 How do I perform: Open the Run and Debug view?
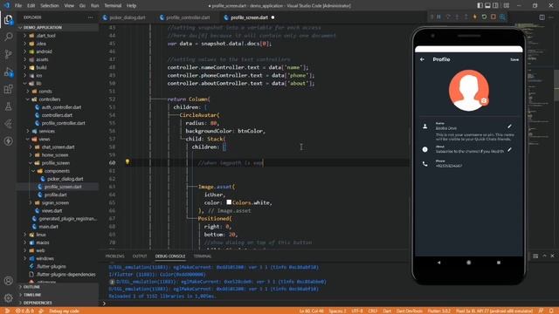coord(8,72)
